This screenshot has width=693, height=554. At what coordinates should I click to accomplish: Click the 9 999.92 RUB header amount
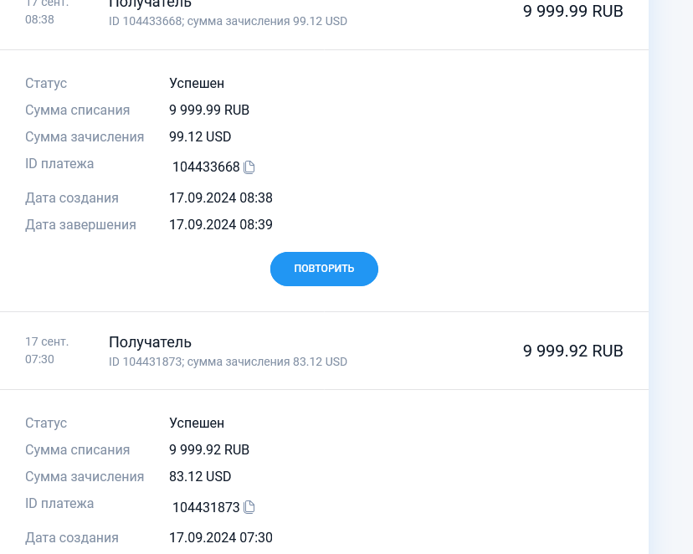coord(572,351)
